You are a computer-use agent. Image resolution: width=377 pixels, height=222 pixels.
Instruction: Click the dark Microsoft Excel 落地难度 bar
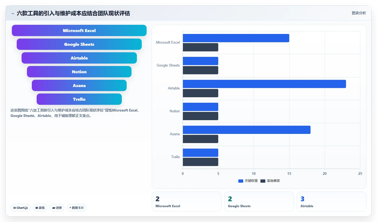coord(200,47)
